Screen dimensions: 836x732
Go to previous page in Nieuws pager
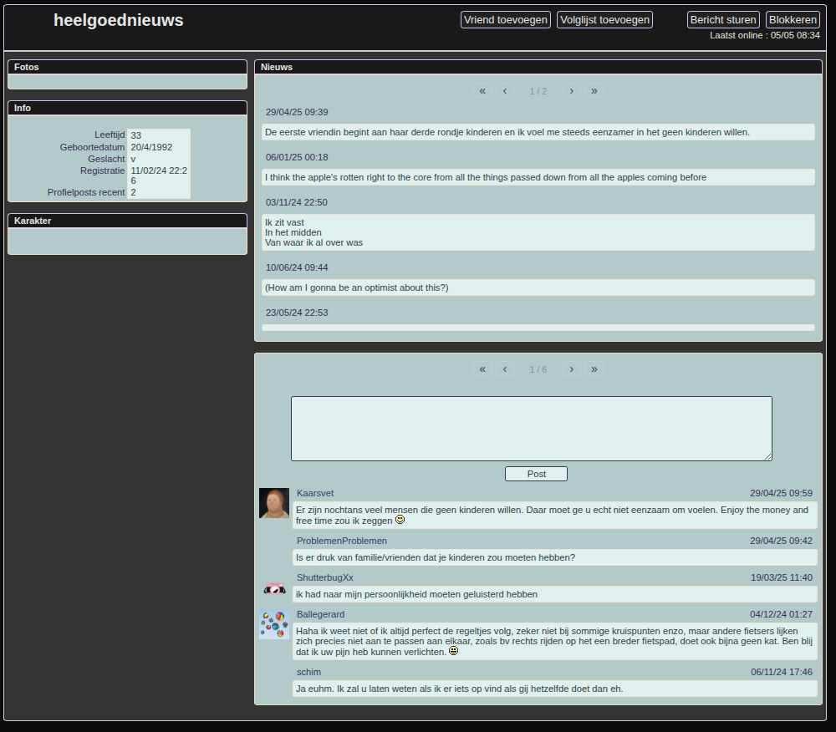click(504, 90)
